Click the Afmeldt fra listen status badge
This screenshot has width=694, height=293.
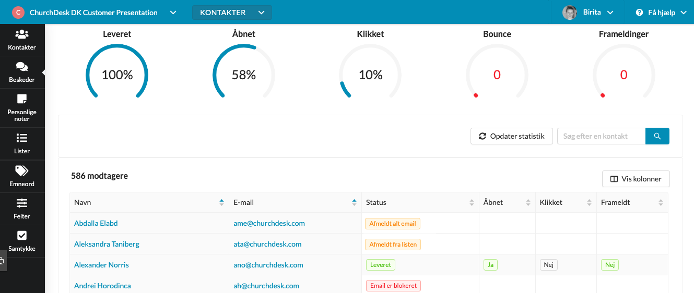point(393,245)
